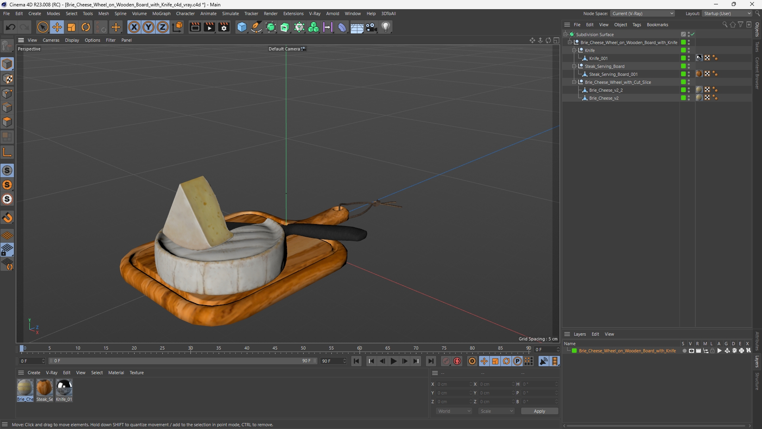762x429 pixels.
Task: Open the MoGraph menu
Action: coord(161,14)
